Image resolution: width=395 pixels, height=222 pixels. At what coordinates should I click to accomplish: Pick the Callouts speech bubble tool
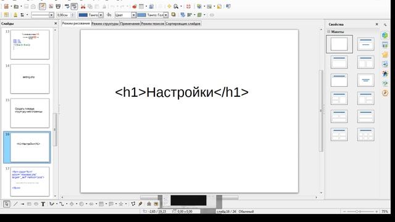(111, 204)
